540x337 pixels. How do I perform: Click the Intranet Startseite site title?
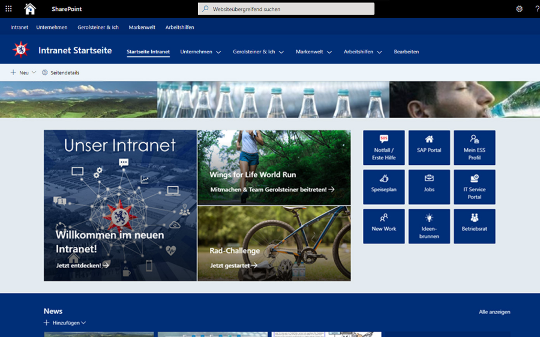[x=75, y=50]
